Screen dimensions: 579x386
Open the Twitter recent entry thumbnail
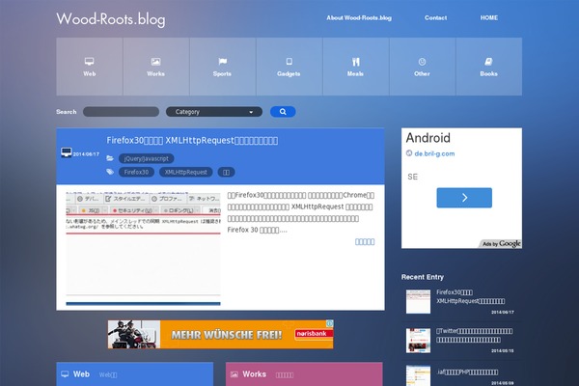pyautogui.click(x=418, y=341)
